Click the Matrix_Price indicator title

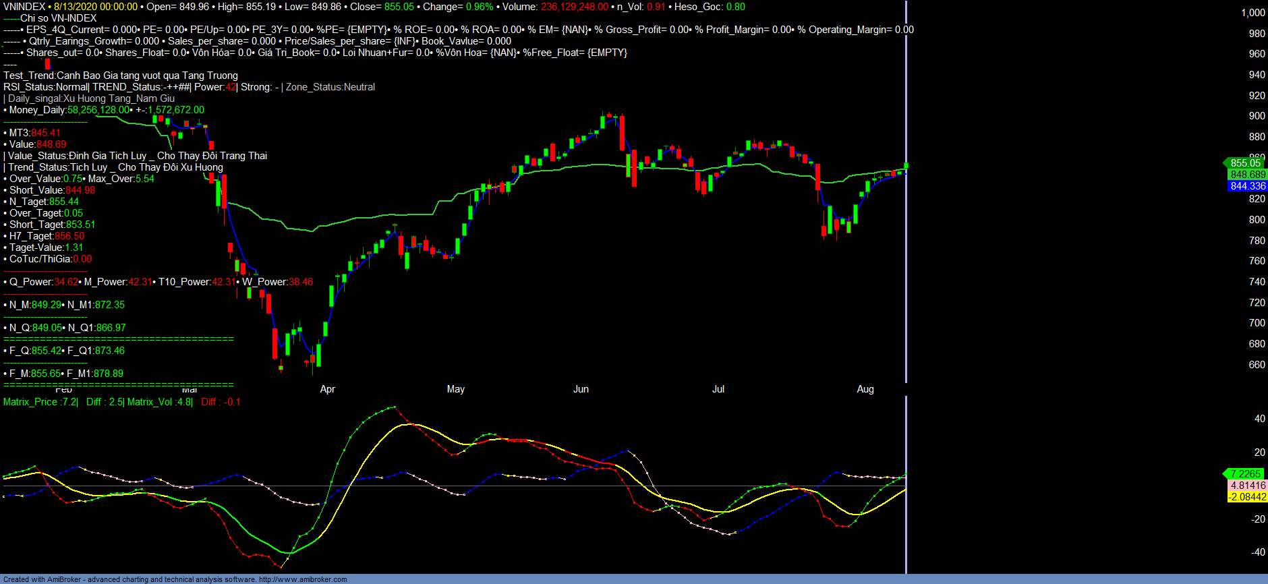[40, 402]
